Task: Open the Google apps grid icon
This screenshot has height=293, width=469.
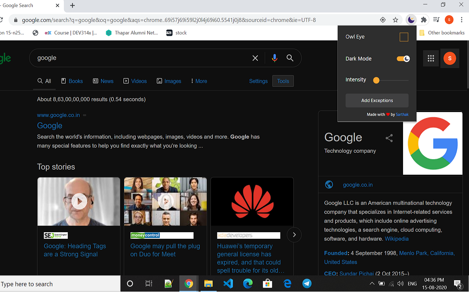Action: click(x=431, y=58)
